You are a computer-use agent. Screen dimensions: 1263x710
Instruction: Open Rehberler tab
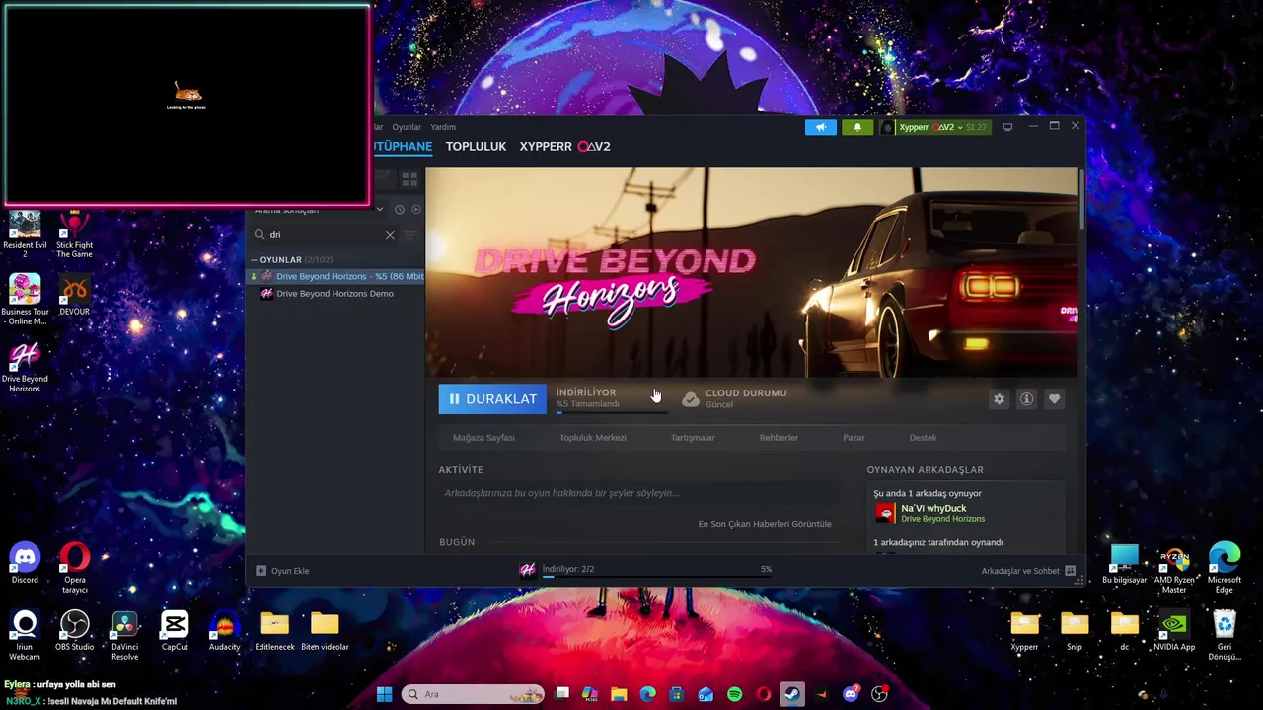pos(779,438)
